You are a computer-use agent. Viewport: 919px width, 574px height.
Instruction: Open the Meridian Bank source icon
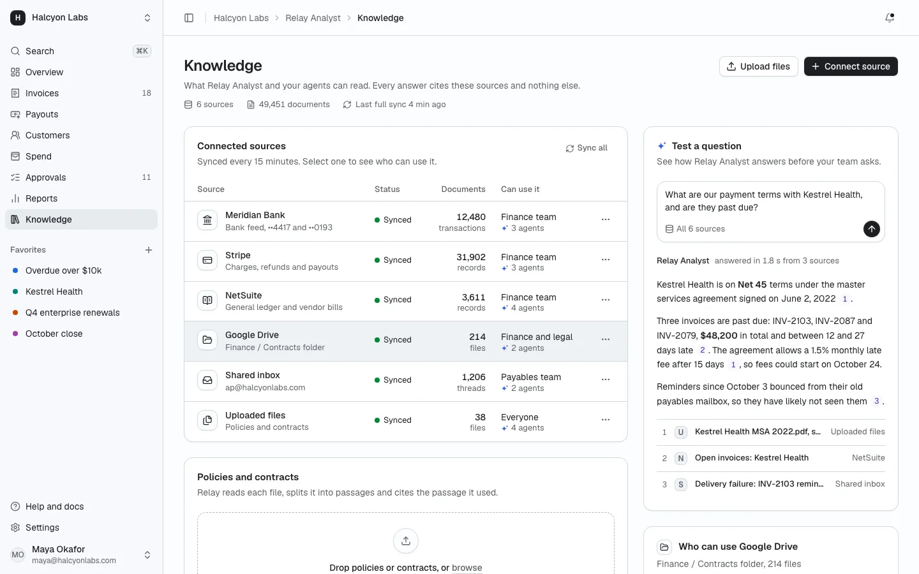[207, 221]
